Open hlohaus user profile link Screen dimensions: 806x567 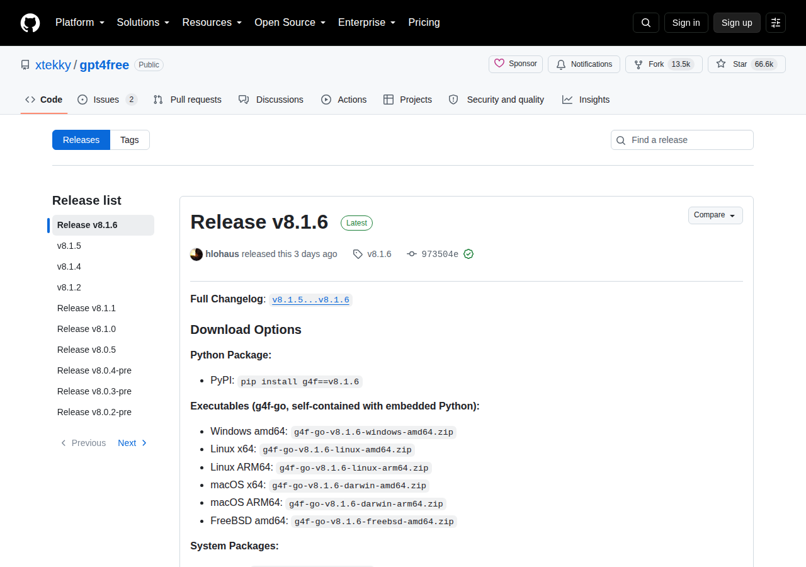pos(222,254)
